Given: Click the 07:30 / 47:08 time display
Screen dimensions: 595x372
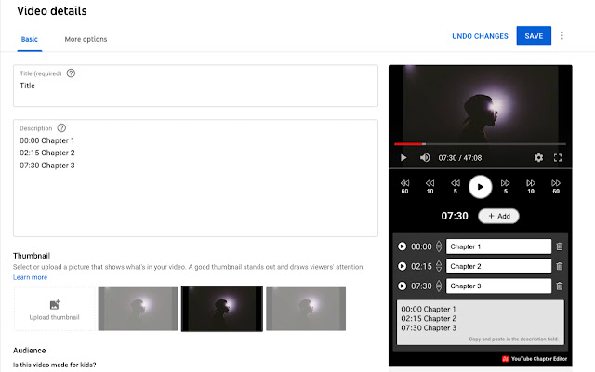Looking at the screenshot, I should (x=460, y=158).
